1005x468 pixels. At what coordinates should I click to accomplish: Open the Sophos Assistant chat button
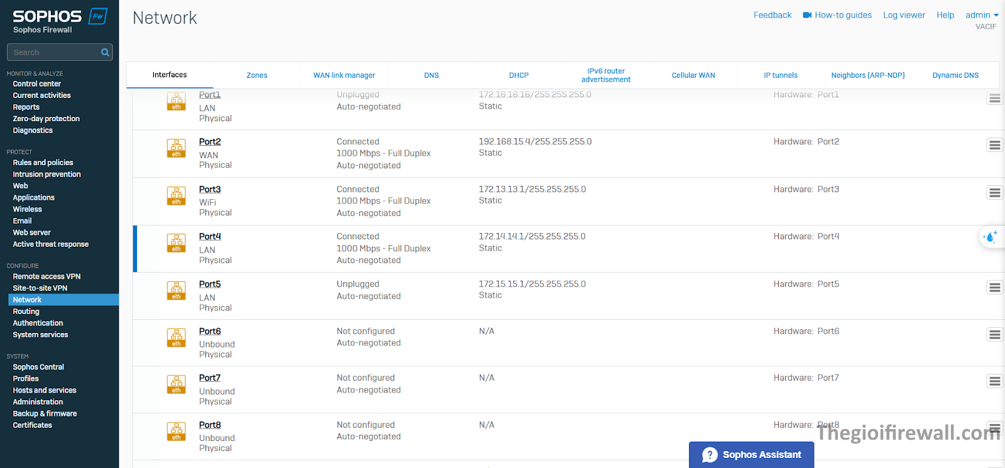coord(751,455)
